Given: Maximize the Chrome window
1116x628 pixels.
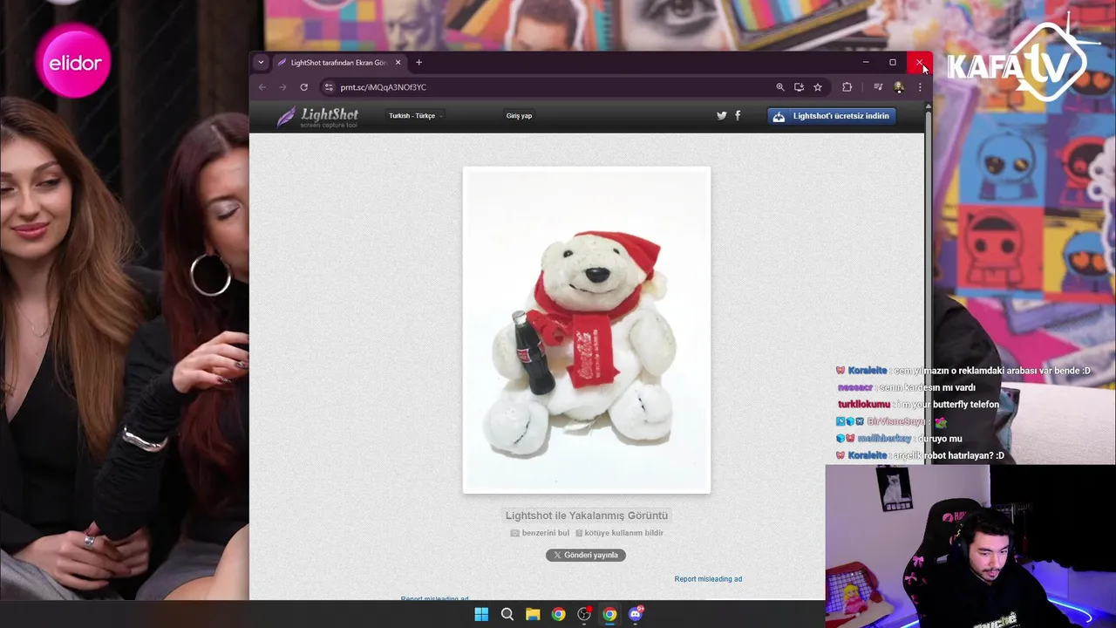Looking at the screenshot, I should click(893, 63).
